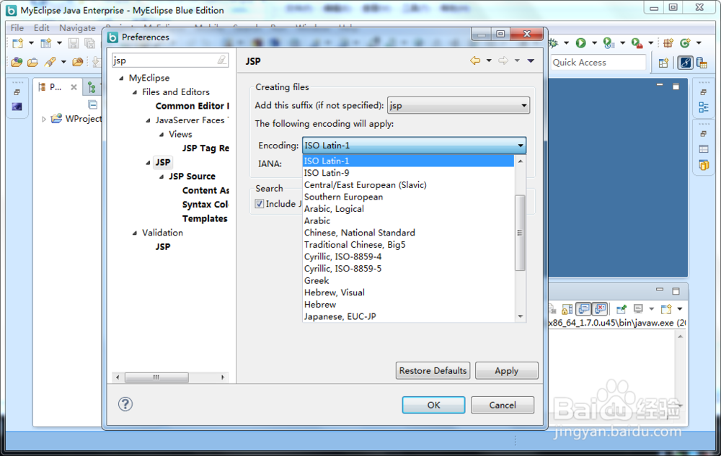Click the OK button
Image resolution: width=721 pixels, height=456 pixels.
433,405
